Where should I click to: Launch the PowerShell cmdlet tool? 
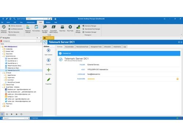[x=53, y=29]
